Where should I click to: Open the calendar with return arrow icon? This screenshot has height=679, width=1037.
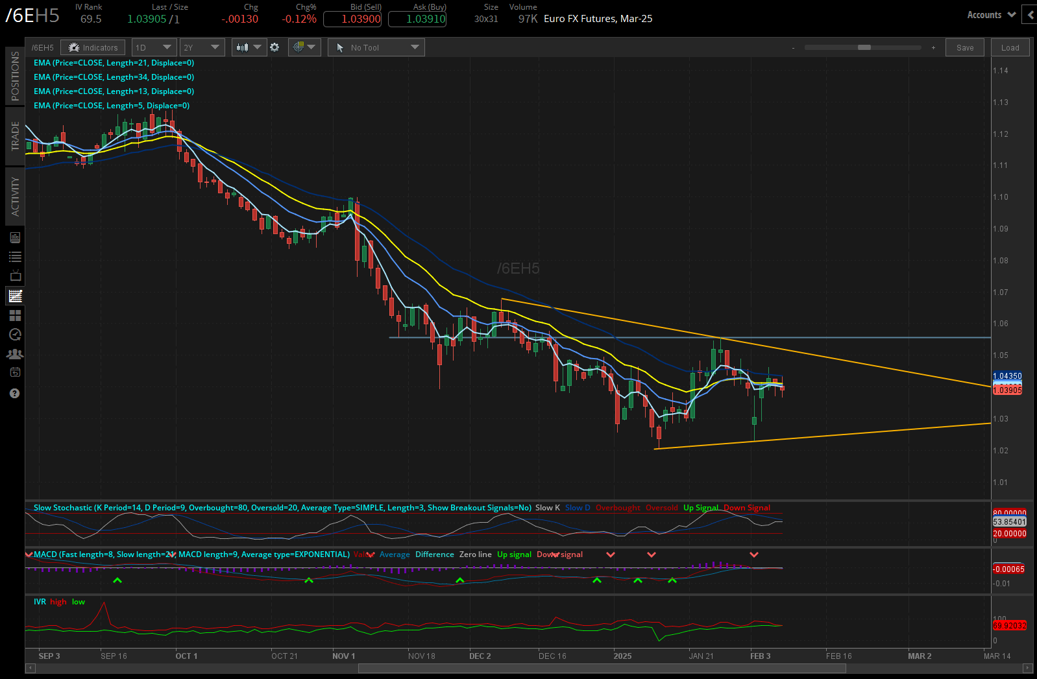tap(15, 372)
